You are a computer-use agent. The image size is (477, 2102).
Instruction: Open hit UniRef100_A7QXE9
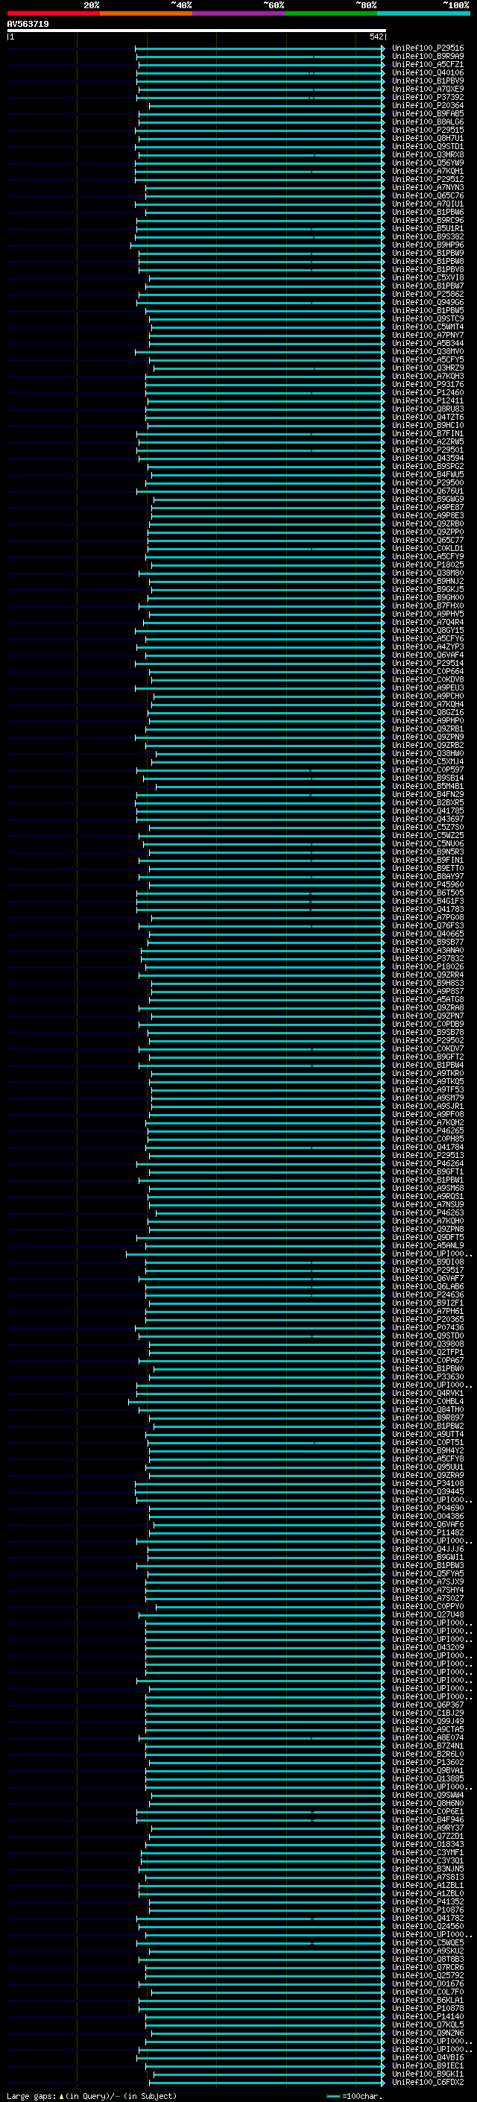coord(428,89)
